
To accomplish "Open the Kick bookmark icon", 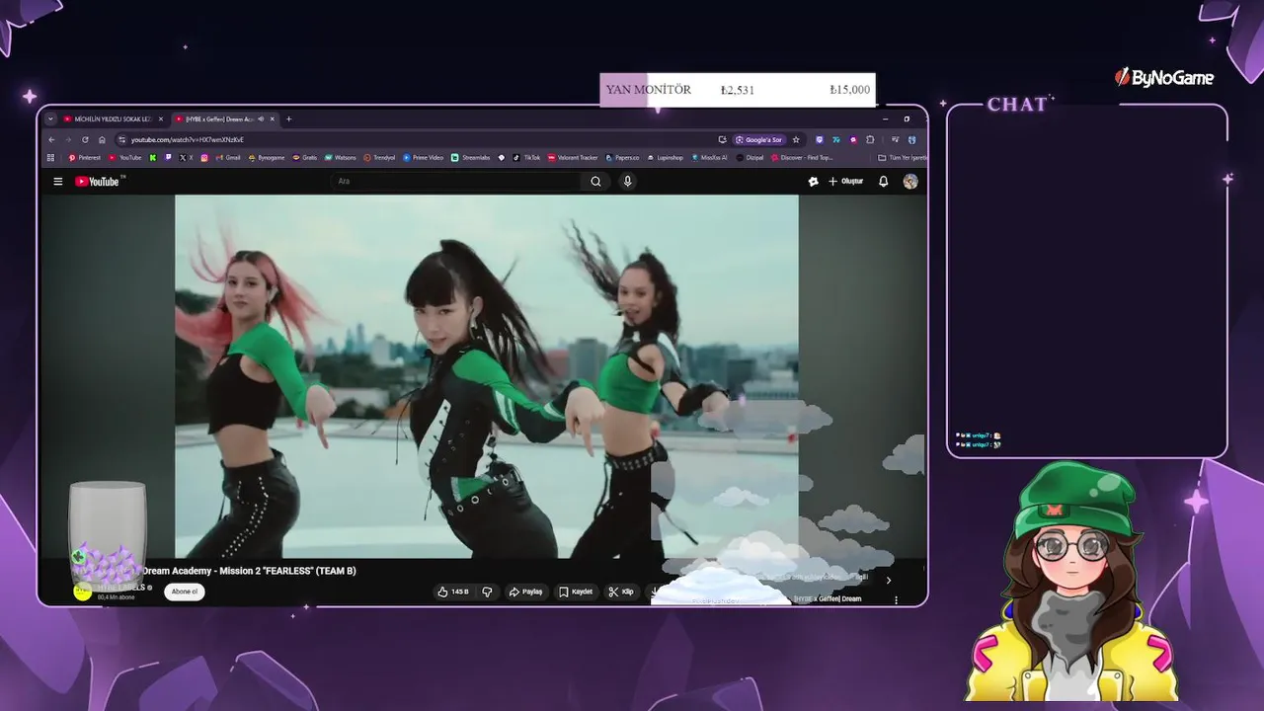I will point(153,158).
